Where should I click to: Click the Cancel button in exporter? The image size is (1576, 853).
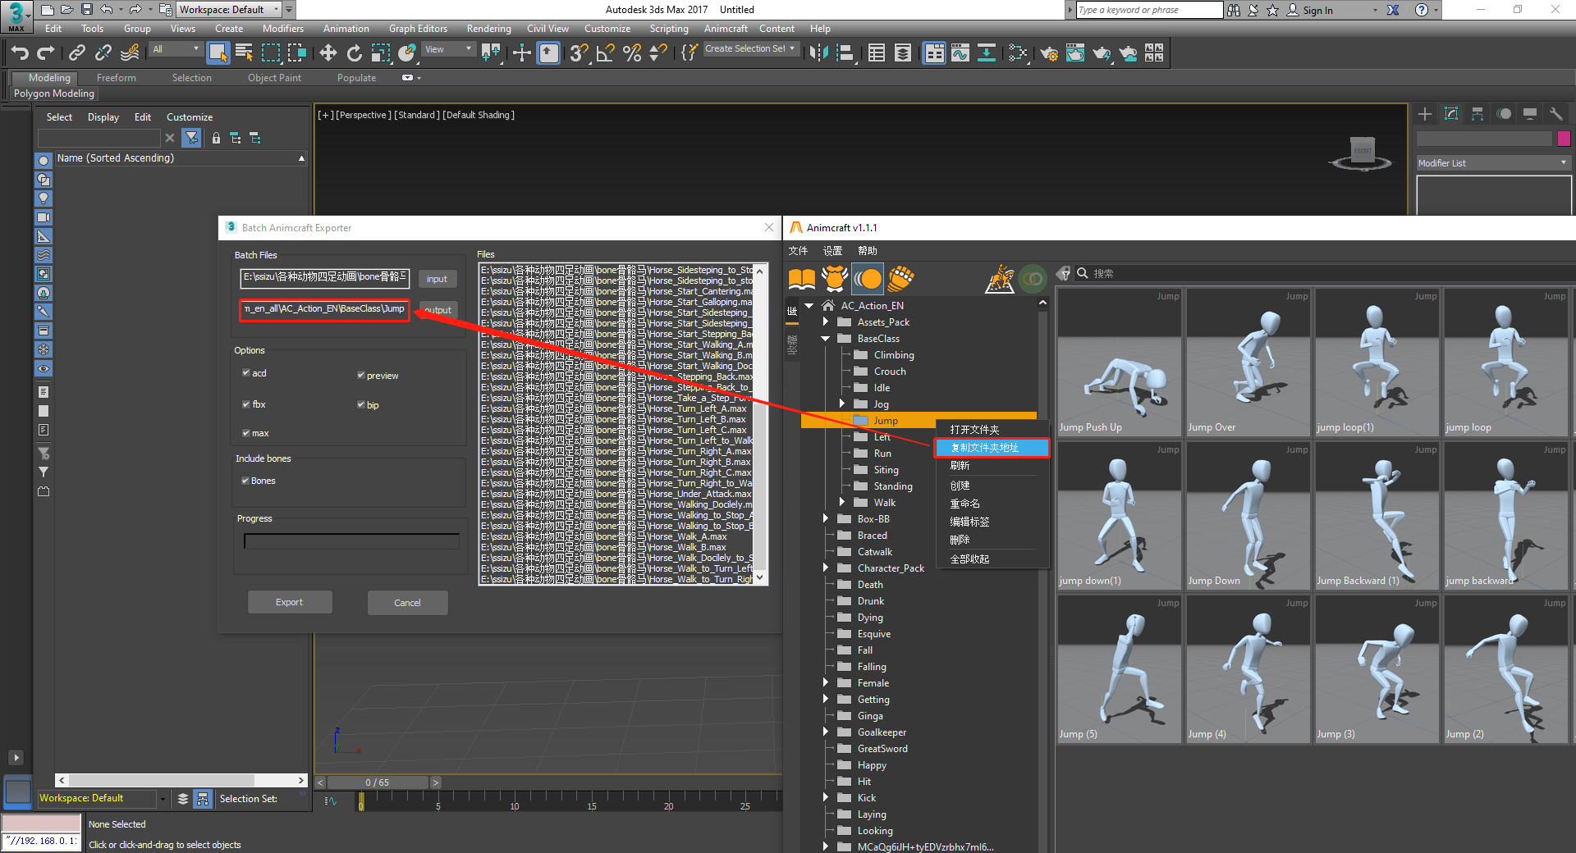click(x=407, y=603)
